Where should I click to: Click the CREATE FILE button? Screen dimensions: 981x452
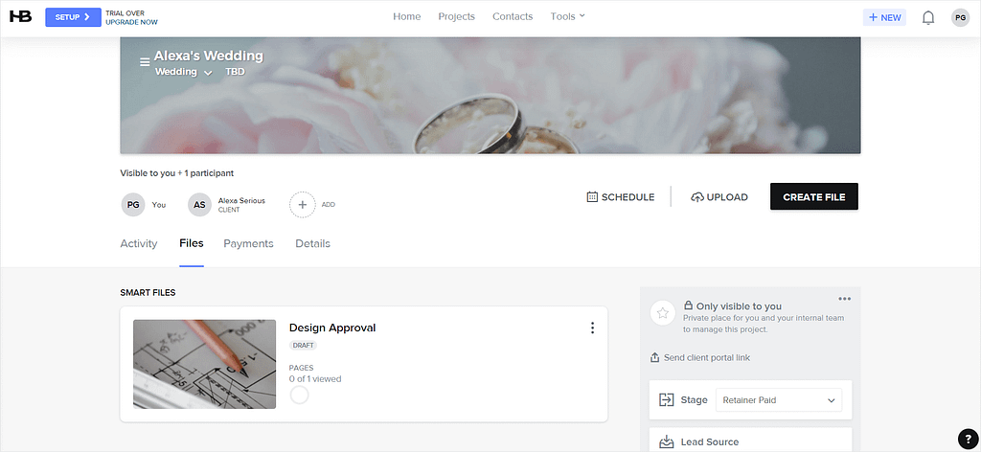click(x=814, y=197)
